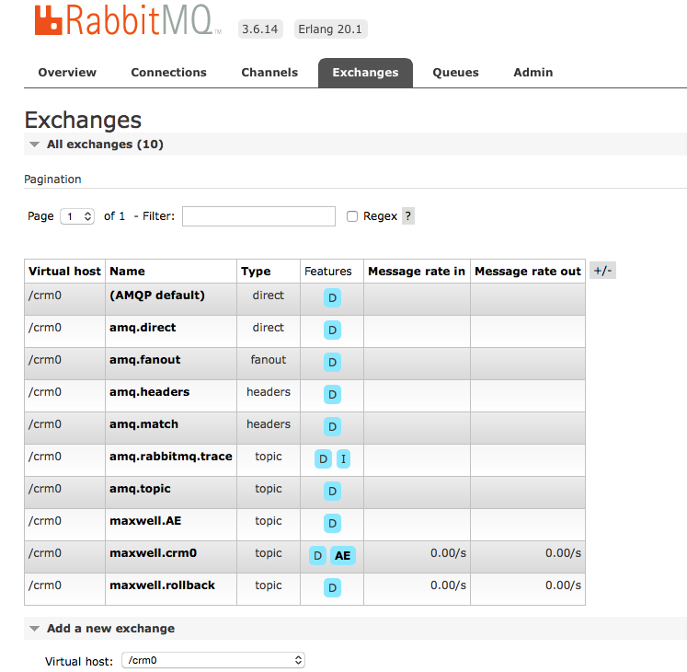
Task: Open the amq.rabbitmq.trace exchange
Action: pos(171,457)
